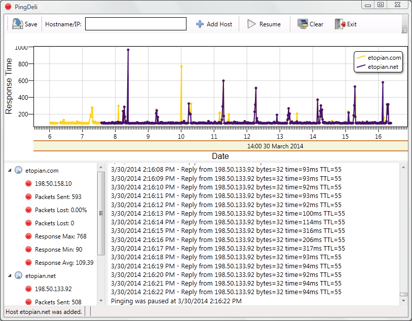Viewport: 412px width, 321px height.
Task: Click log line with time=206ms
Action: tap(228, 239)
